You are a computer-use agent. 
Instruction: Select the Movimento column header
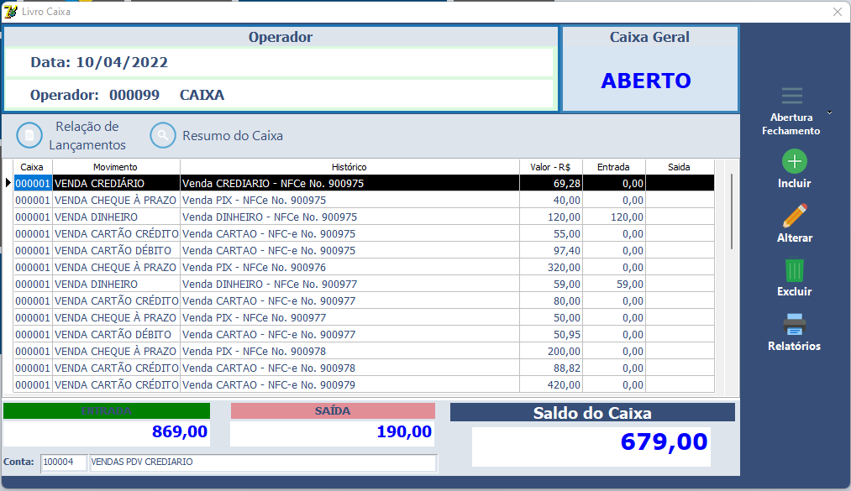pyautogui.click(x=115, y=167)
